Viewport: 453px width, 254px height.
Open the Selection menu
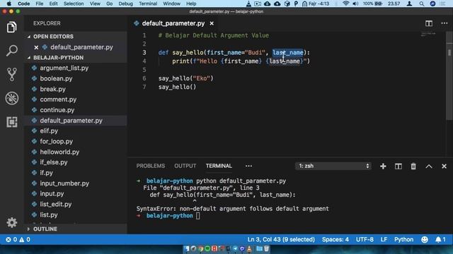click(x=74, y=4)
